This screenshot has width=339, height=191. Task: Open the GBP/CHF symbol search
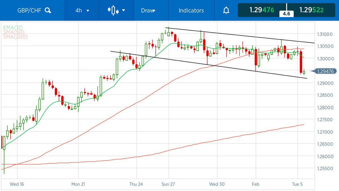(48, 11)
